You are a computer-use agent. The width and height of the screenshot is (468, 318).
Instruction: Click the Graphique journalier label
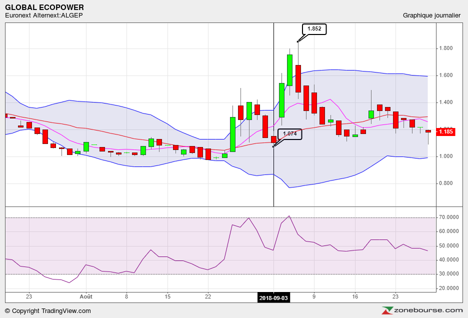[x=431, y=15]
